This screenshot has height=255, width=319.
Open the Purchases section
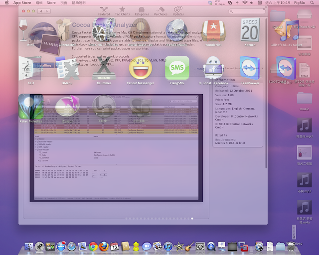pos(160,11)
